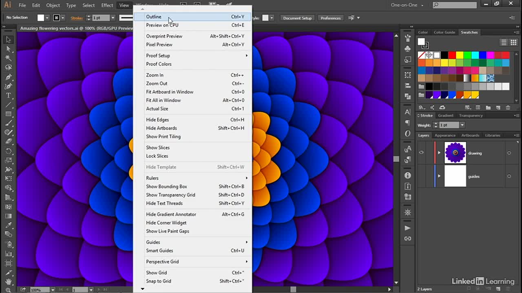Click the New Swatch icon

(498, 107)
